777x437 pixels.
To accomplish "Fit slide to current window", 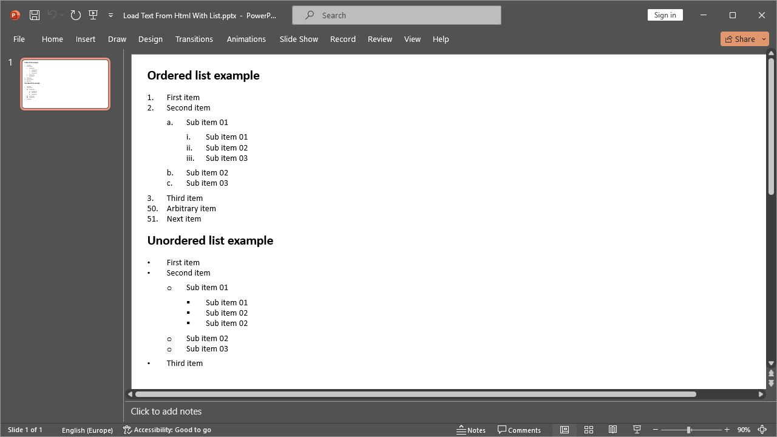I will point(762,430).
